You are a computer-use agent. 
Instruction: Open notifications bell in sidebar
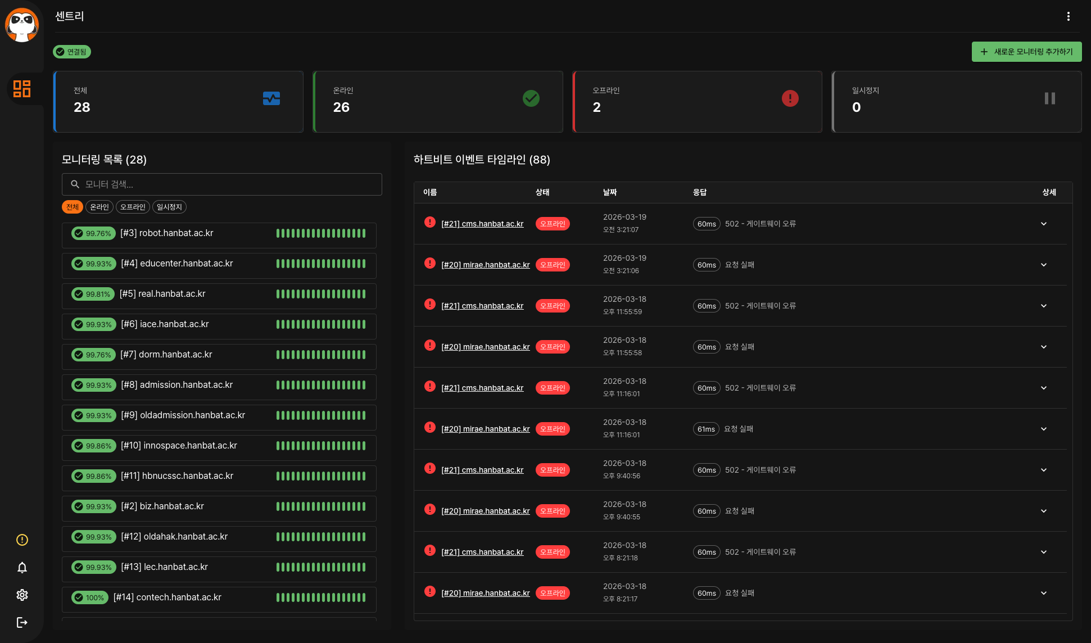pyautogui.click(x=22, y=567)
